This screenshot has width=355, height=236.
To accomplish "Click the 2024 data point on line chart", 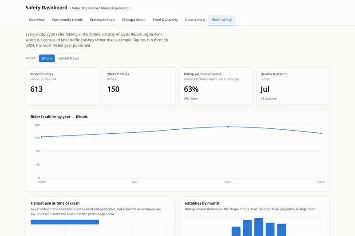I will (321, 133).
